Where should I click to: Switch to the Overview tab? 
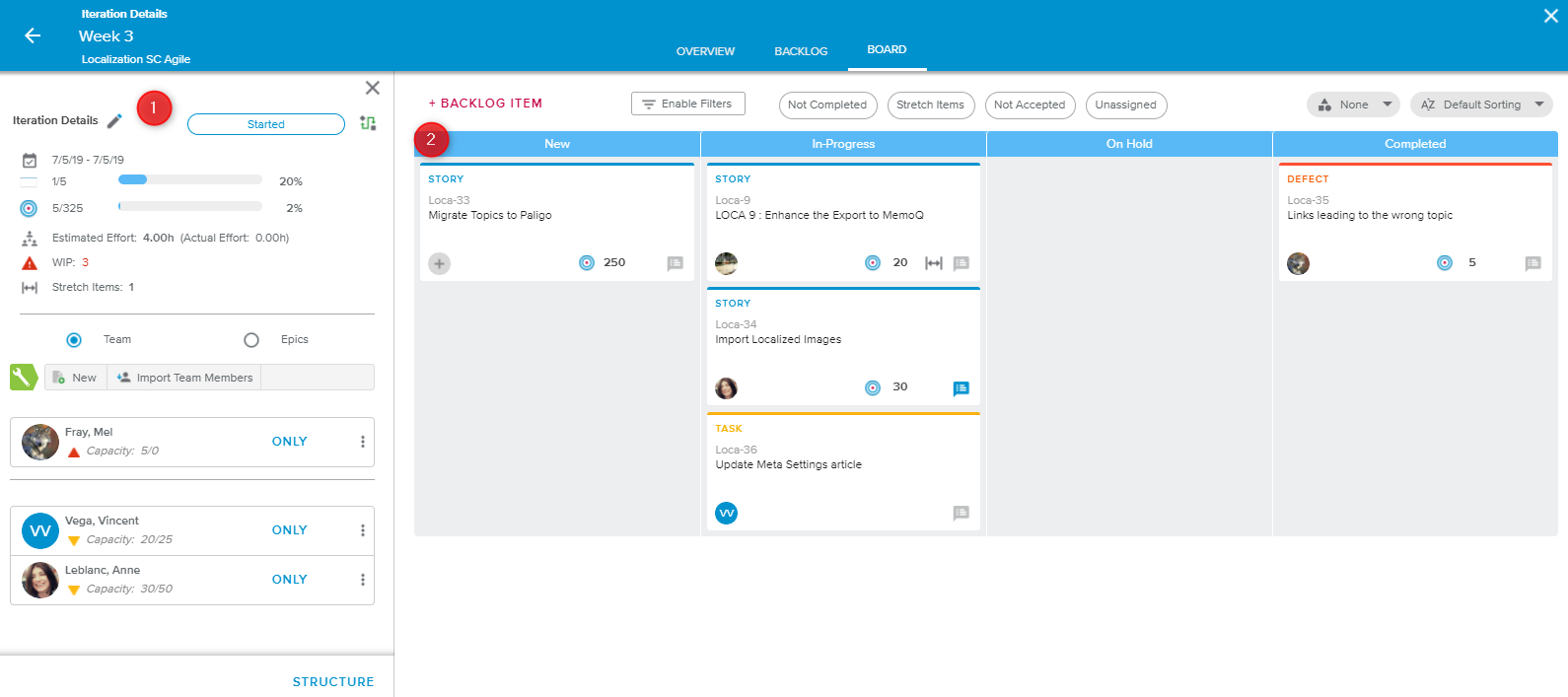tap(705, 51)
